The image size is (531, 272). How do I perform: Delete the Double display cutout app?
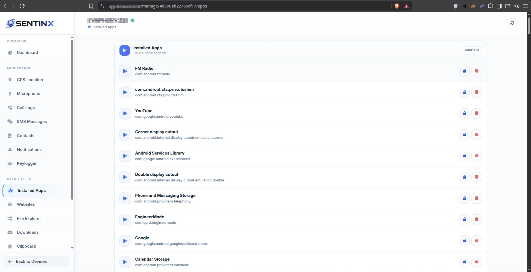(x=477, y=177)
